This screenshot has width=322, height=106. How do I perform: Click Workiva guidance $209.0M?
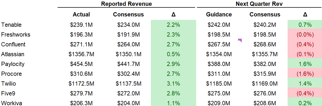219,103
